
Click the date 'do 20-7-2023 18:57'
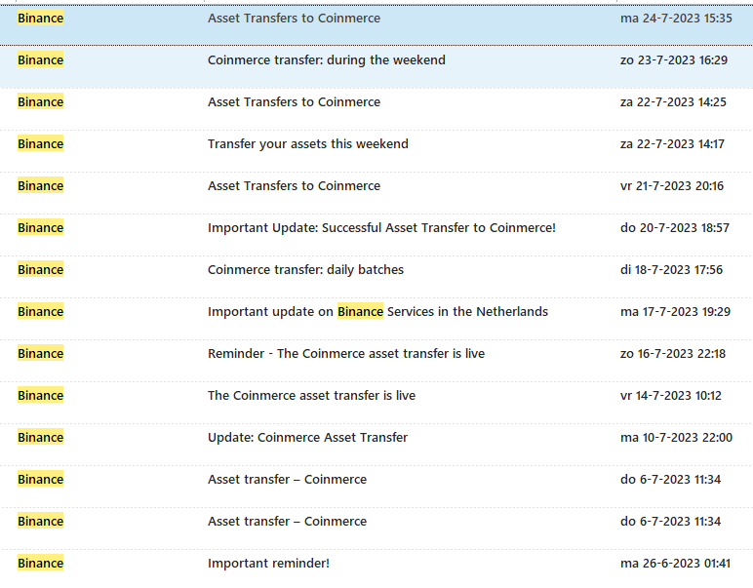[675, 227]
